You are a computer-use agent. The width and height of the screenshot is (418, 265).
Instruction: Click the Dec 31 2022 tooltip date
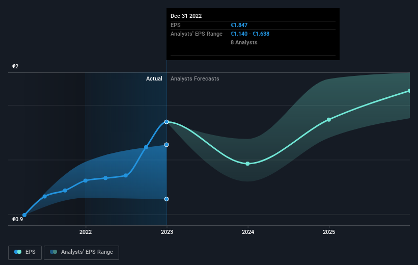(x=186, y=16)
